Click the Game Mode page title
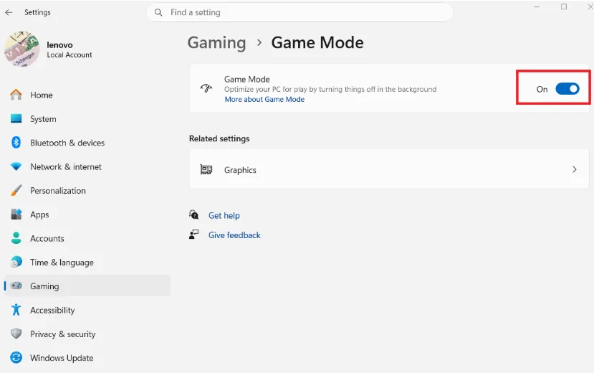This screenshot has height=373, width=594. (x=317, y=42)
